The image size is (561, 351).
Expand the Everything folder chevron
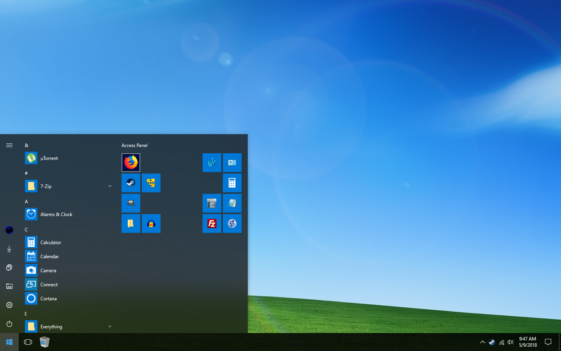click(110, 326)
